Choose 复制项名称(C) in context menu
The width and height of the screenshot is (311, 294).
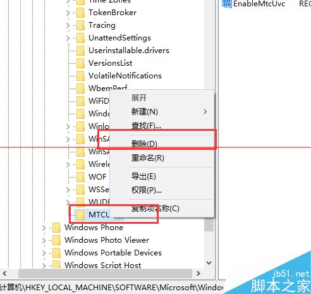click(x=162, y=209)
